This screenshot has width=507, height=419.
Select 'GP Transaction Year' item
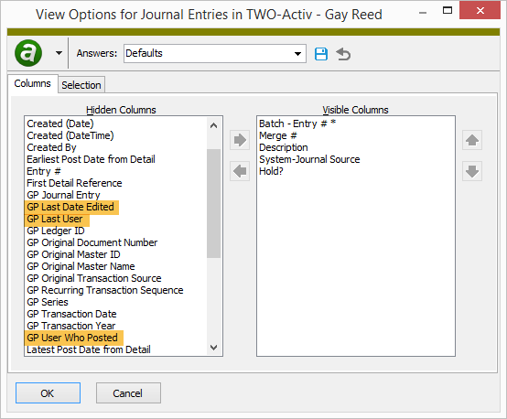pyautogui.click(x=71, y=326)
